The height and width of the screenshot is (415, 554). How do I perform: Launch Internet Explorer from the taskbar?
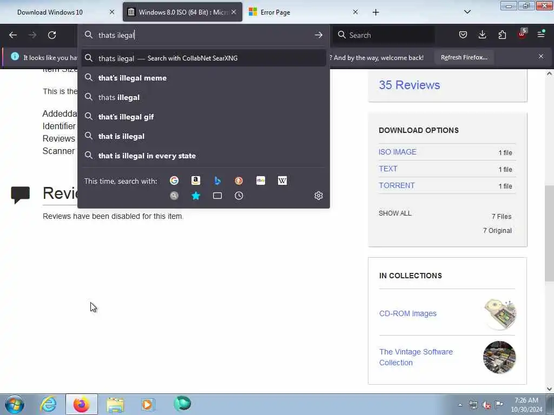click(48, 404)
